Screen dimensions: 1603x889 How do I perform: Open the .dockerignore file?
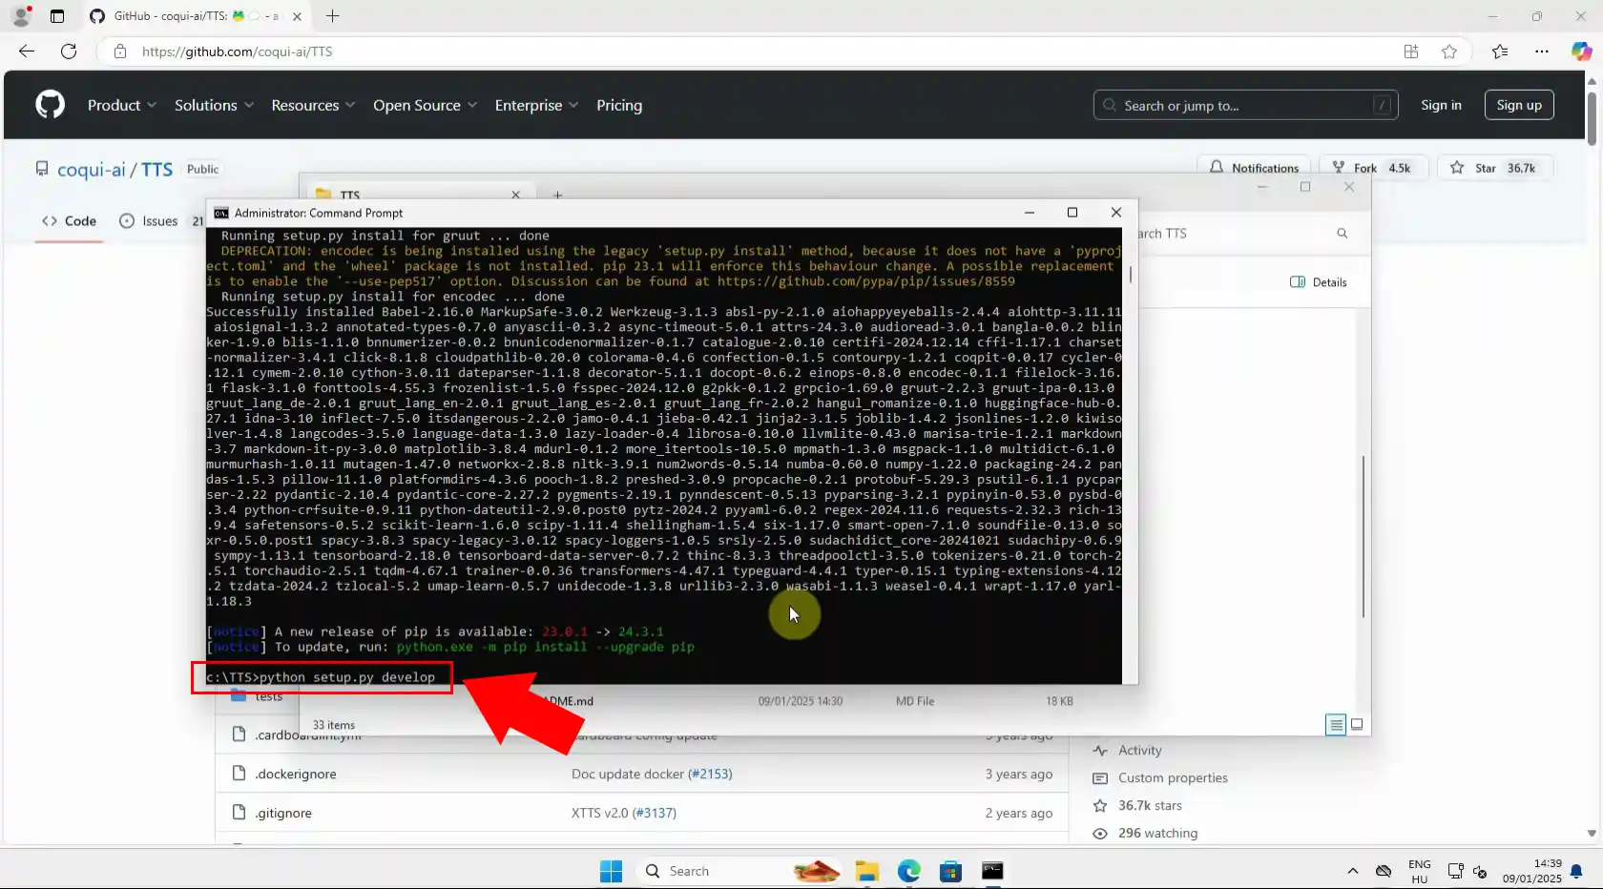click(x=296, y=774)
